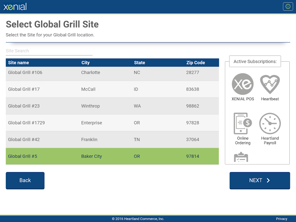Click the WA state cell
The height and width of the screenshot is (222, 296).
[x=137, y=106]
